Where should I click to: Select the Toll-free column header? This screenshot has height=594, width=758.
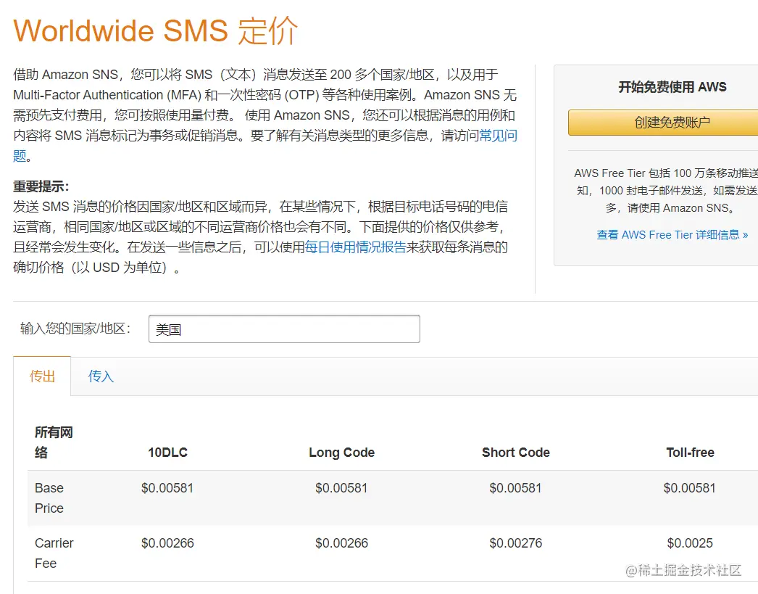point(689,452)
